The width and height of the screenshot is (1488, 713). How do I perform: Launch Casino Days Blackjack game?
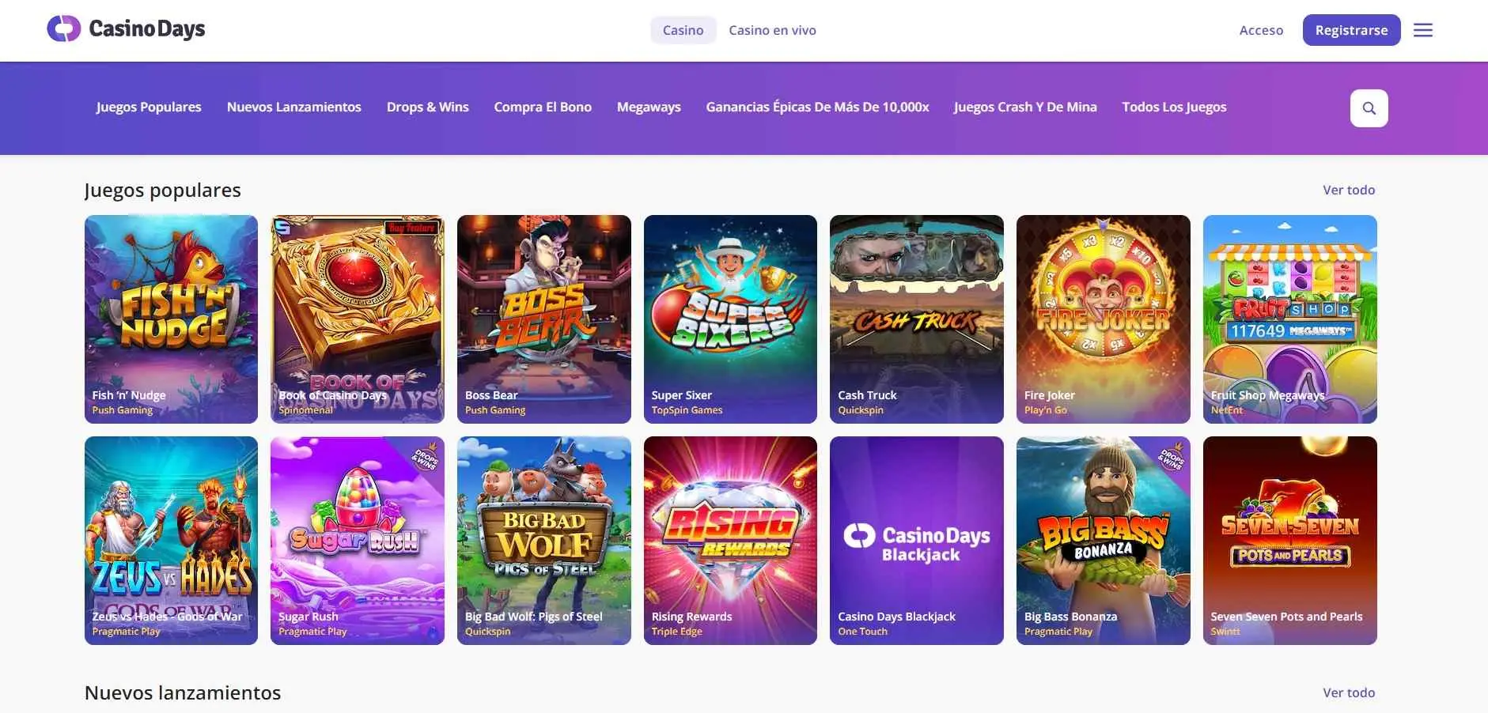[916, 540]
